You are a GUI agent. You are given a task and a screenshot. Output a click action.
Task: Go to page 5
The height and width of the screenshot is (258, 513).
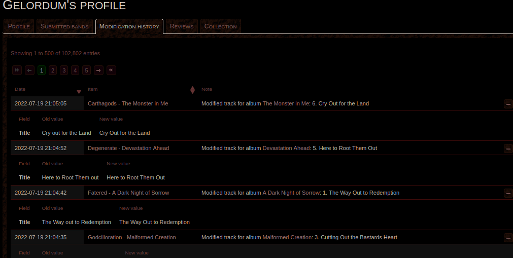pos(86,70)
